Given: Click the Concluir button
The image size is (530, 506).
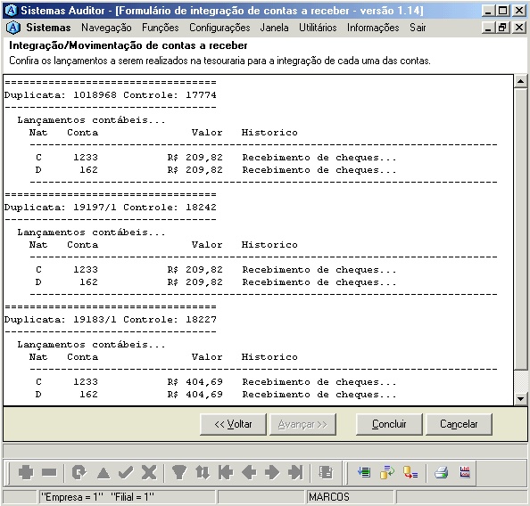Looking at the screenshot, I should pyautogui.click(x=389, y=424).
